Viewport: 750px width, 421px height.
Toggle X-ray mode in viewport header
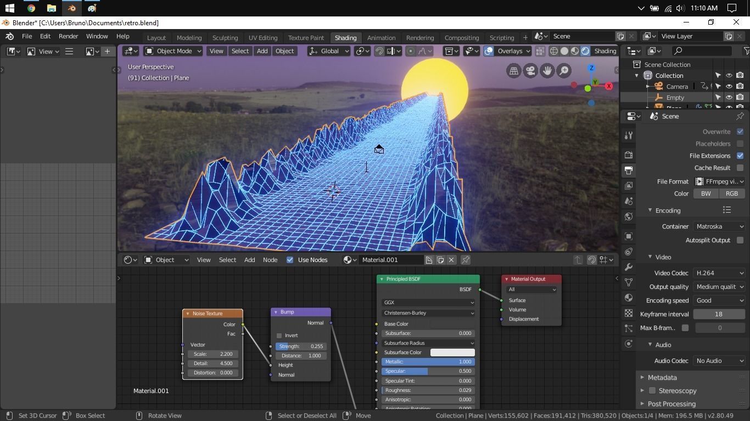[x=540, y=51]
